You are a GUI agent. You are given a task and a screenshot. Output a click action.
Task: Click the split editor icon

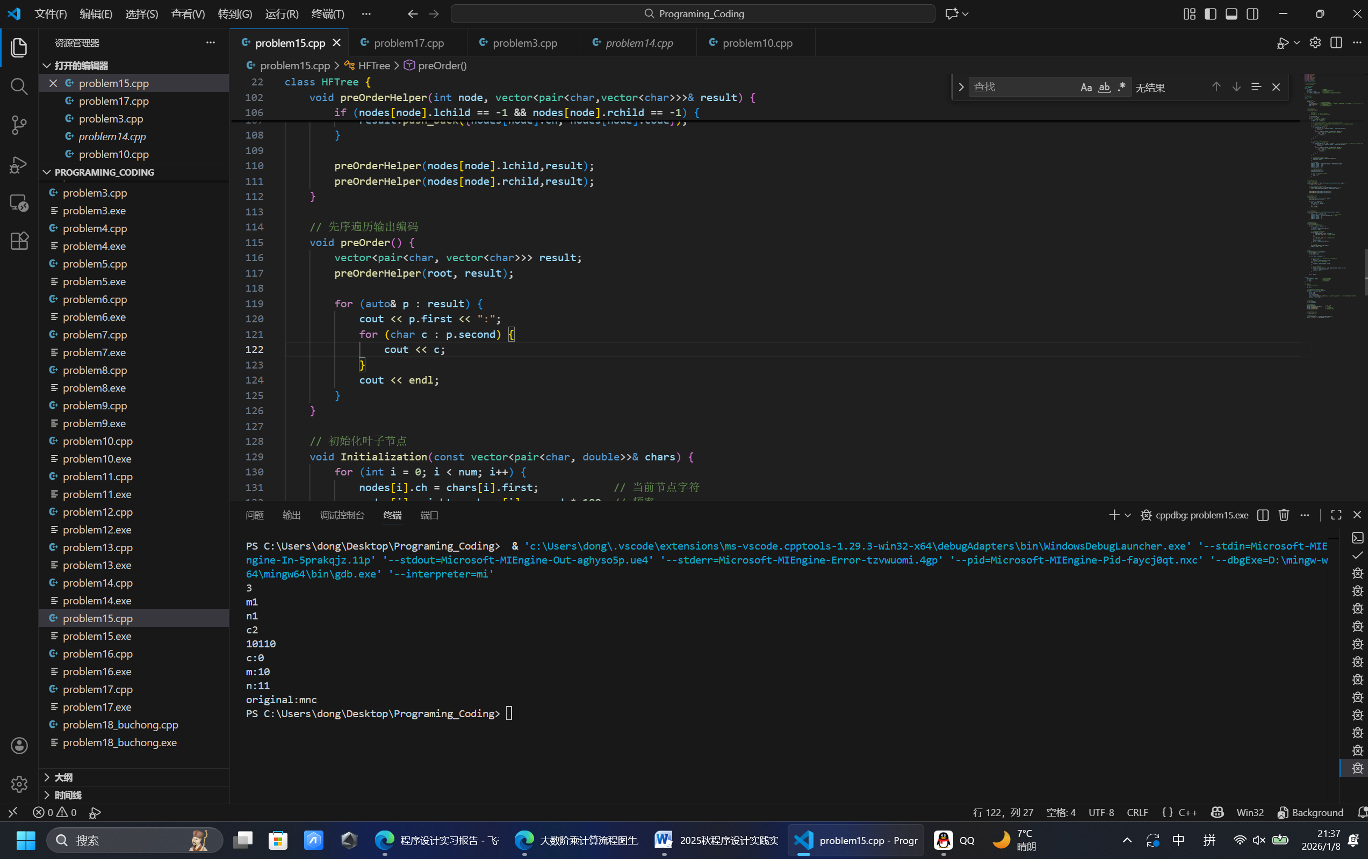point(1336,42)
